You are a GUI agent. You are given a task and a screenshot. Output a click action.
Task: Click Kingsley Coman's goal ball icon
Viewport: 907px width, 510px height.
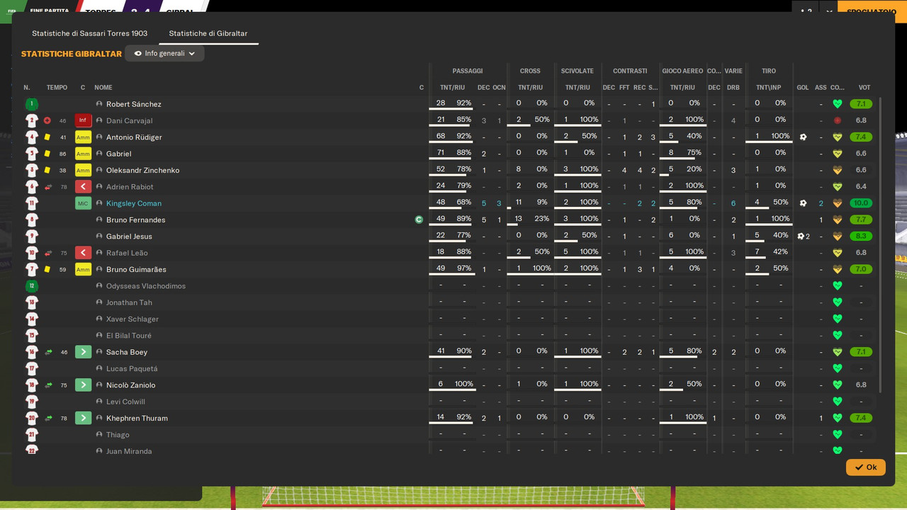tap(803, 203)
